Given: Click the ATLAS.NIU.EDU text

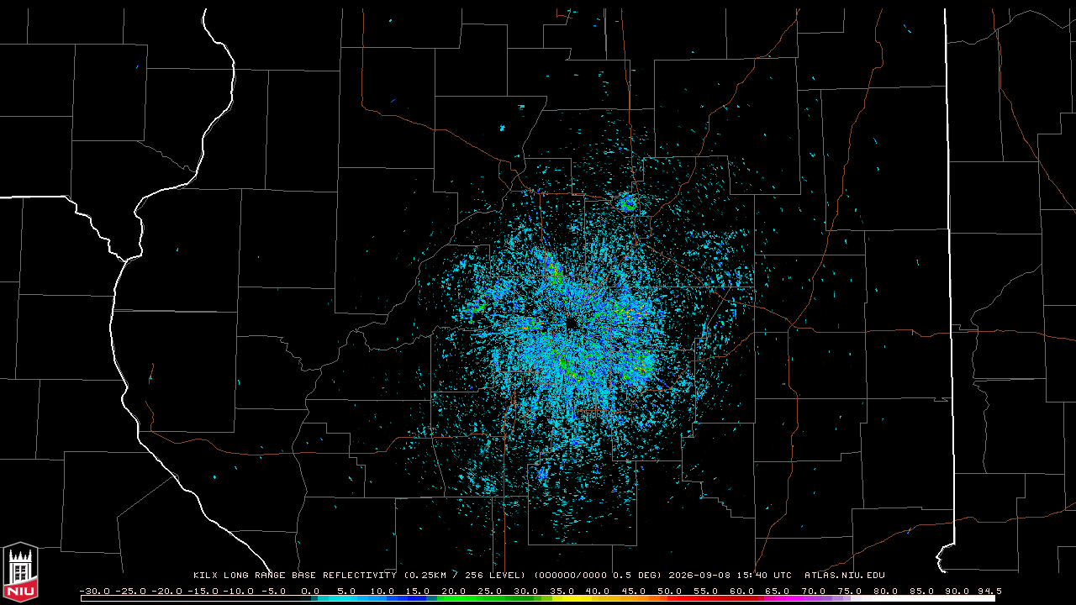Looking at the screenshot, I should [845, 576].
